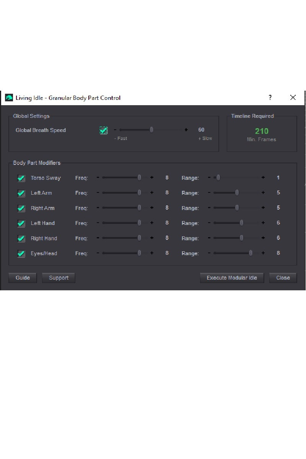Decrease Left Arm Freq with minus

[x=98, y=192]
